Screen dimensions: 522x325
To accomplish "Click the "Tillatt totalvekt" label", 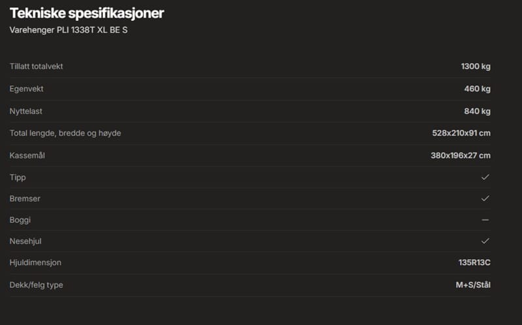I will coord(37,66).
